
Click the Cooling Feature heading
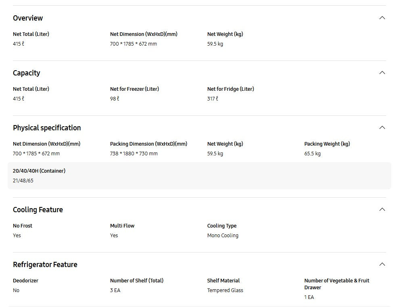point(38,210)
